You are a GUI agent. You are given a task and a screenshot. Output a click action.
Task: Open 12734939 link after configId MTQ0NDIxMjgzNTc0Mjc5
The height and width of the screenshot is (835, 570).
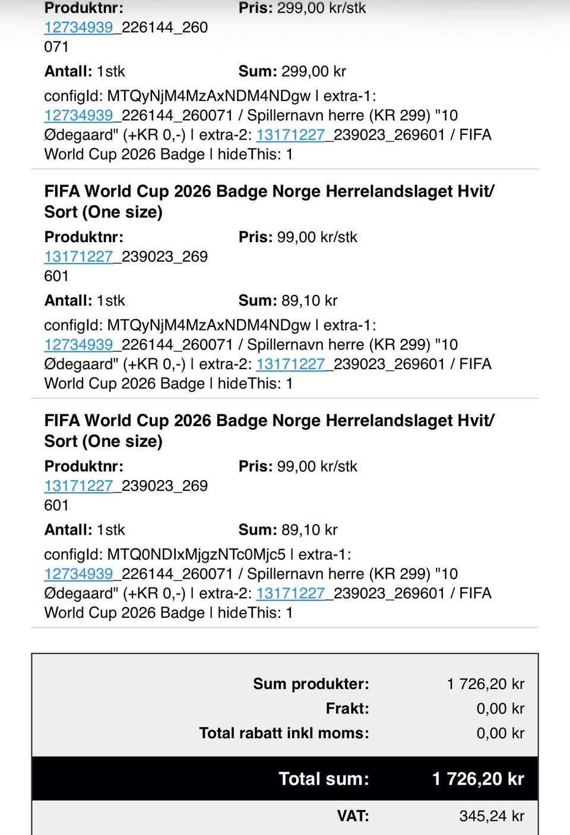tap(78, 574)
